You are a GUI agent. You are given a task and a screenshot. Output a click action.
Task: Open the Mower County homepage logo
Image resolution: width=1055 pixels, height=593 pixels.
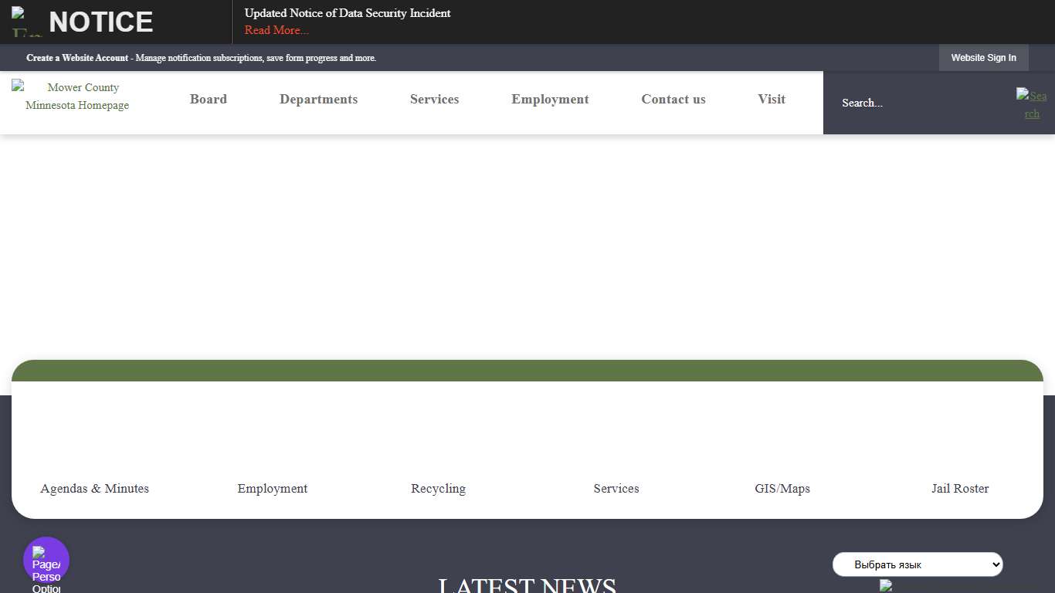click(77, 97)
